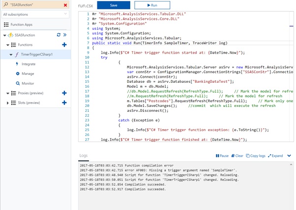Viewport: 296px width, 210px height.
Task: Select SSASfunction in the tree
Action: click(25, 35)
